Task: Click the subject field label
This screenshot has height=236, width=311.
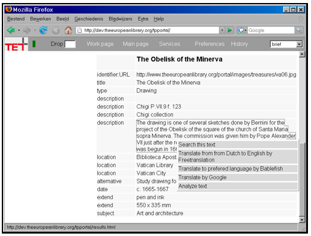Action: (x=105, y=213)
